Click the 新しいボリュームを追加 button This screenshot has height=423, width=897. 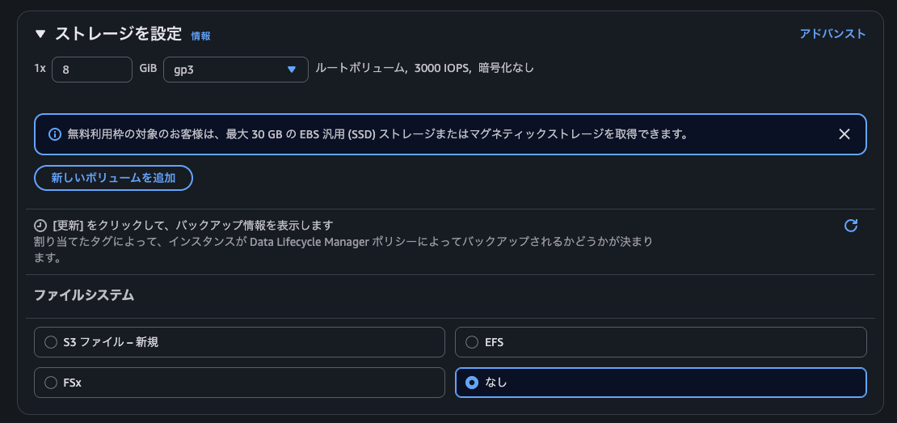point(113,178)
